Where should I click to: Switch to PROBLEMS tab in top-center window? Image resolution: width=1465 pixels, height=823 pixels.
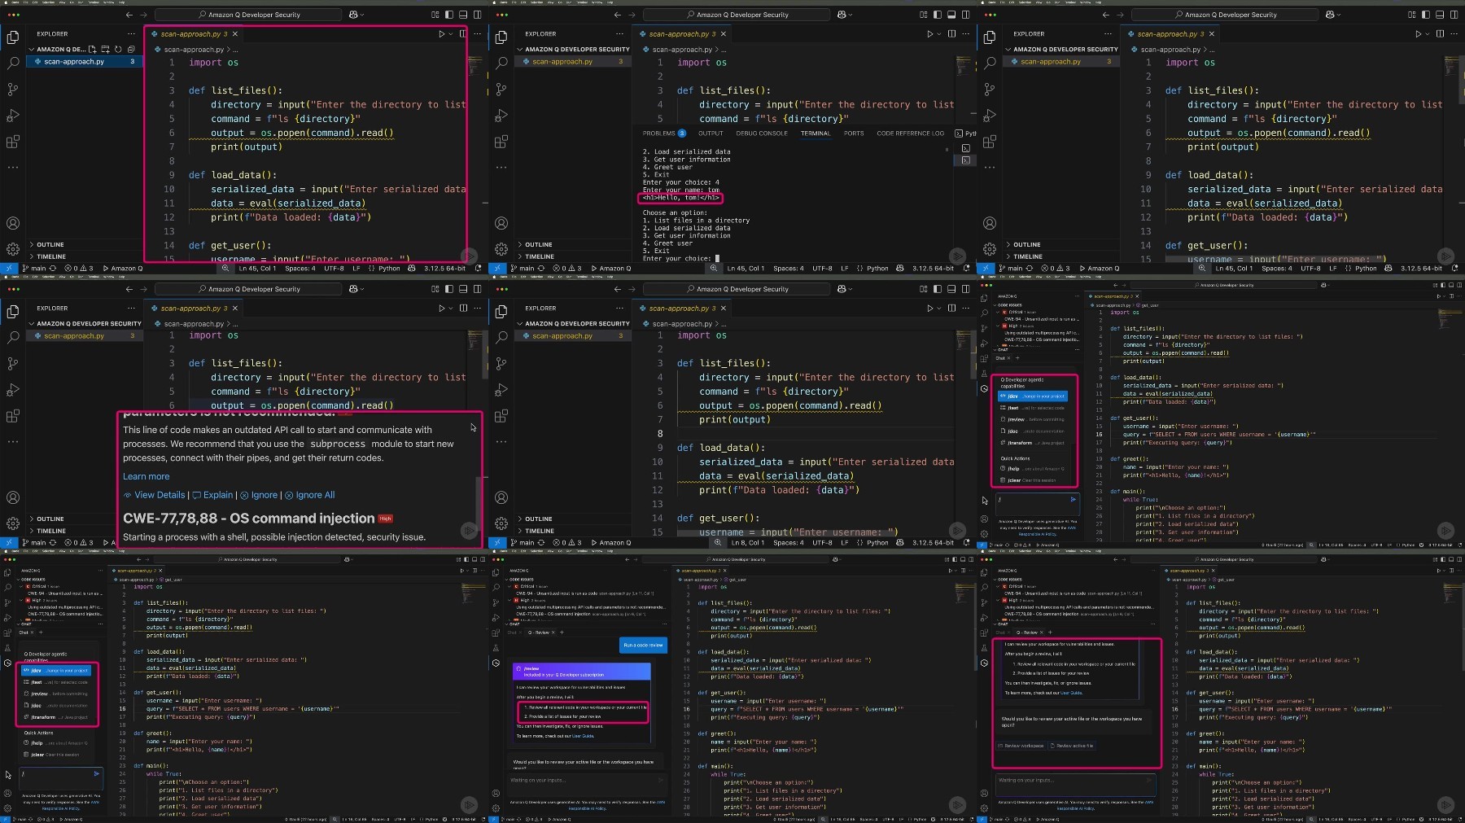point(663,133)
